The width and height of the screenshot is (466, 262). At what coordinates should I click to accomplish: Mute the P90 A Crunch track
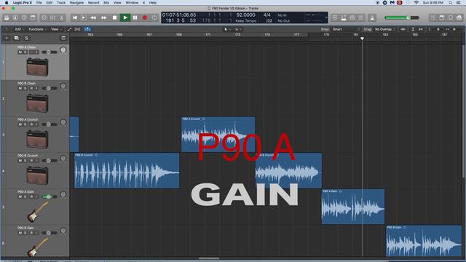pos(20,124)
